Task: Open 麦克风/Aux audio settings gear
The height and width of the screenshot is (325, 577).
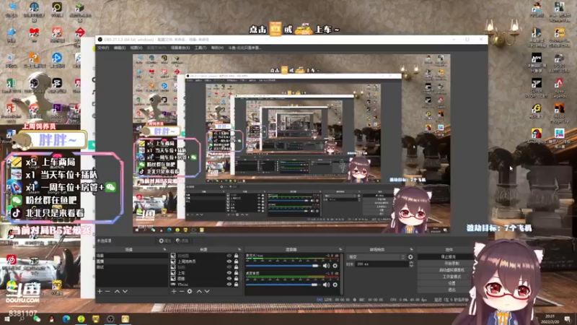Action: (x=335, y=265)
